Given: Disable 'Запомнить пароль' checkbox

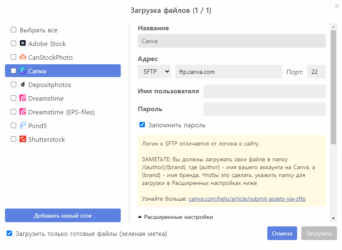Looking at the screenshot, I should pos(142,125).
